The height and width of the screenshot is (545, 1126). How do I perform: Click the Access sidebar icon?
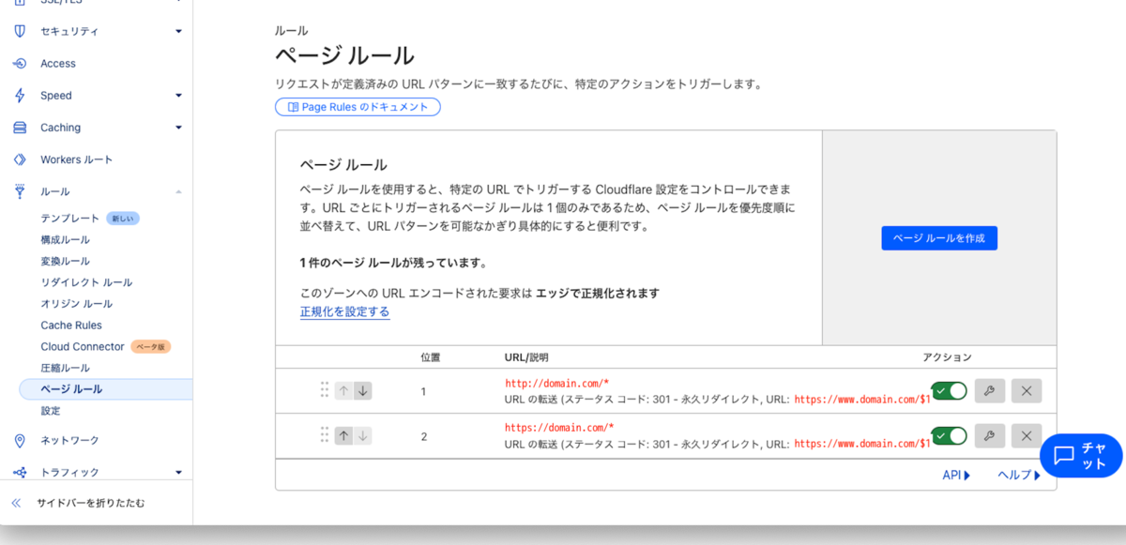(x=20, y=64)
